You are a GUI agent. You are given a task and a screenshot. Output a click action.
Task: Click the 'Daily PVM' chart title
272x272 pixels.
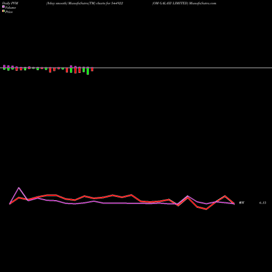10,3
